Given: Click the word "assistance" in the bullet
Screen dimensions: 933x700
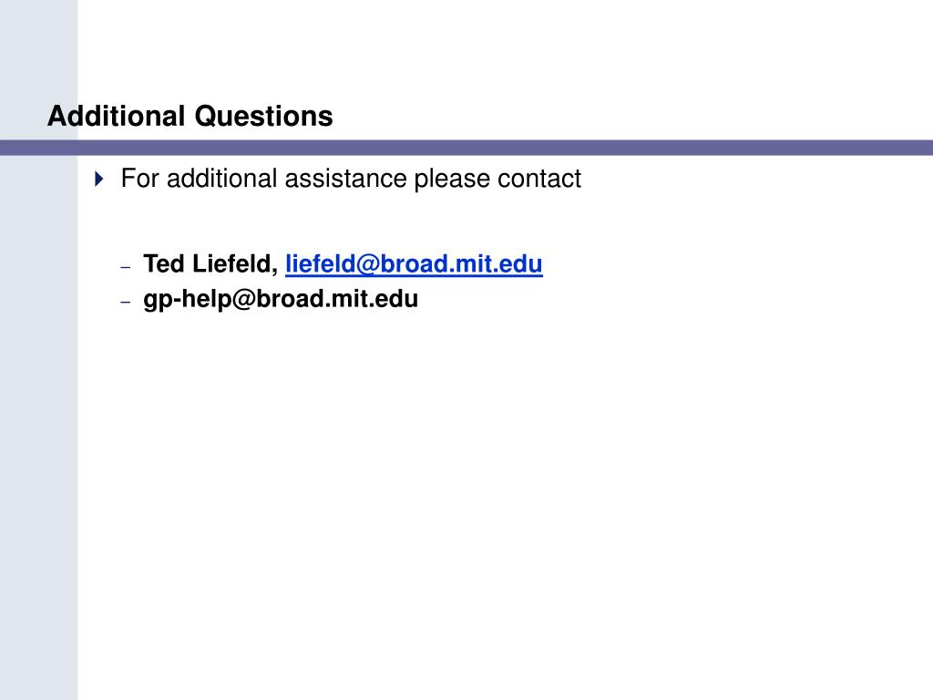Looking at the screenshot, I should [x=345, y=179].
